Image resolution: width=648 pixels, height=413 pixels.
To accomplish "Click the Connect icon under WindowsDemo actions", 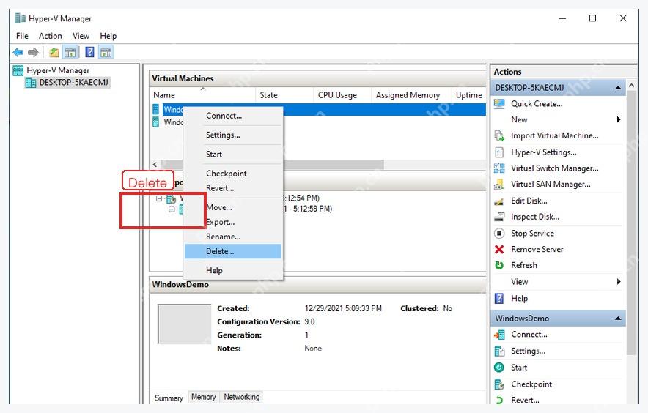I will 499,335.
